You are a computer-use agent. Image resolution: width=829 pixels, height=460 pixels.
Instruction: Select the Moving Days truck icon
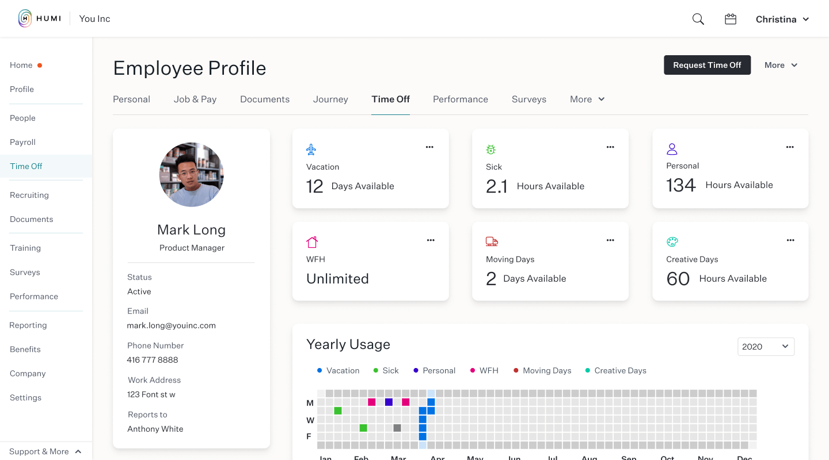coord(491,241)
